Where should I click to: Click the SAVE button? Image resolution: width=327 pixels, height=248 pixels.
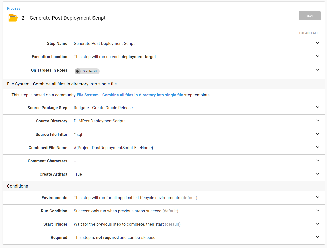click(309, 16)
